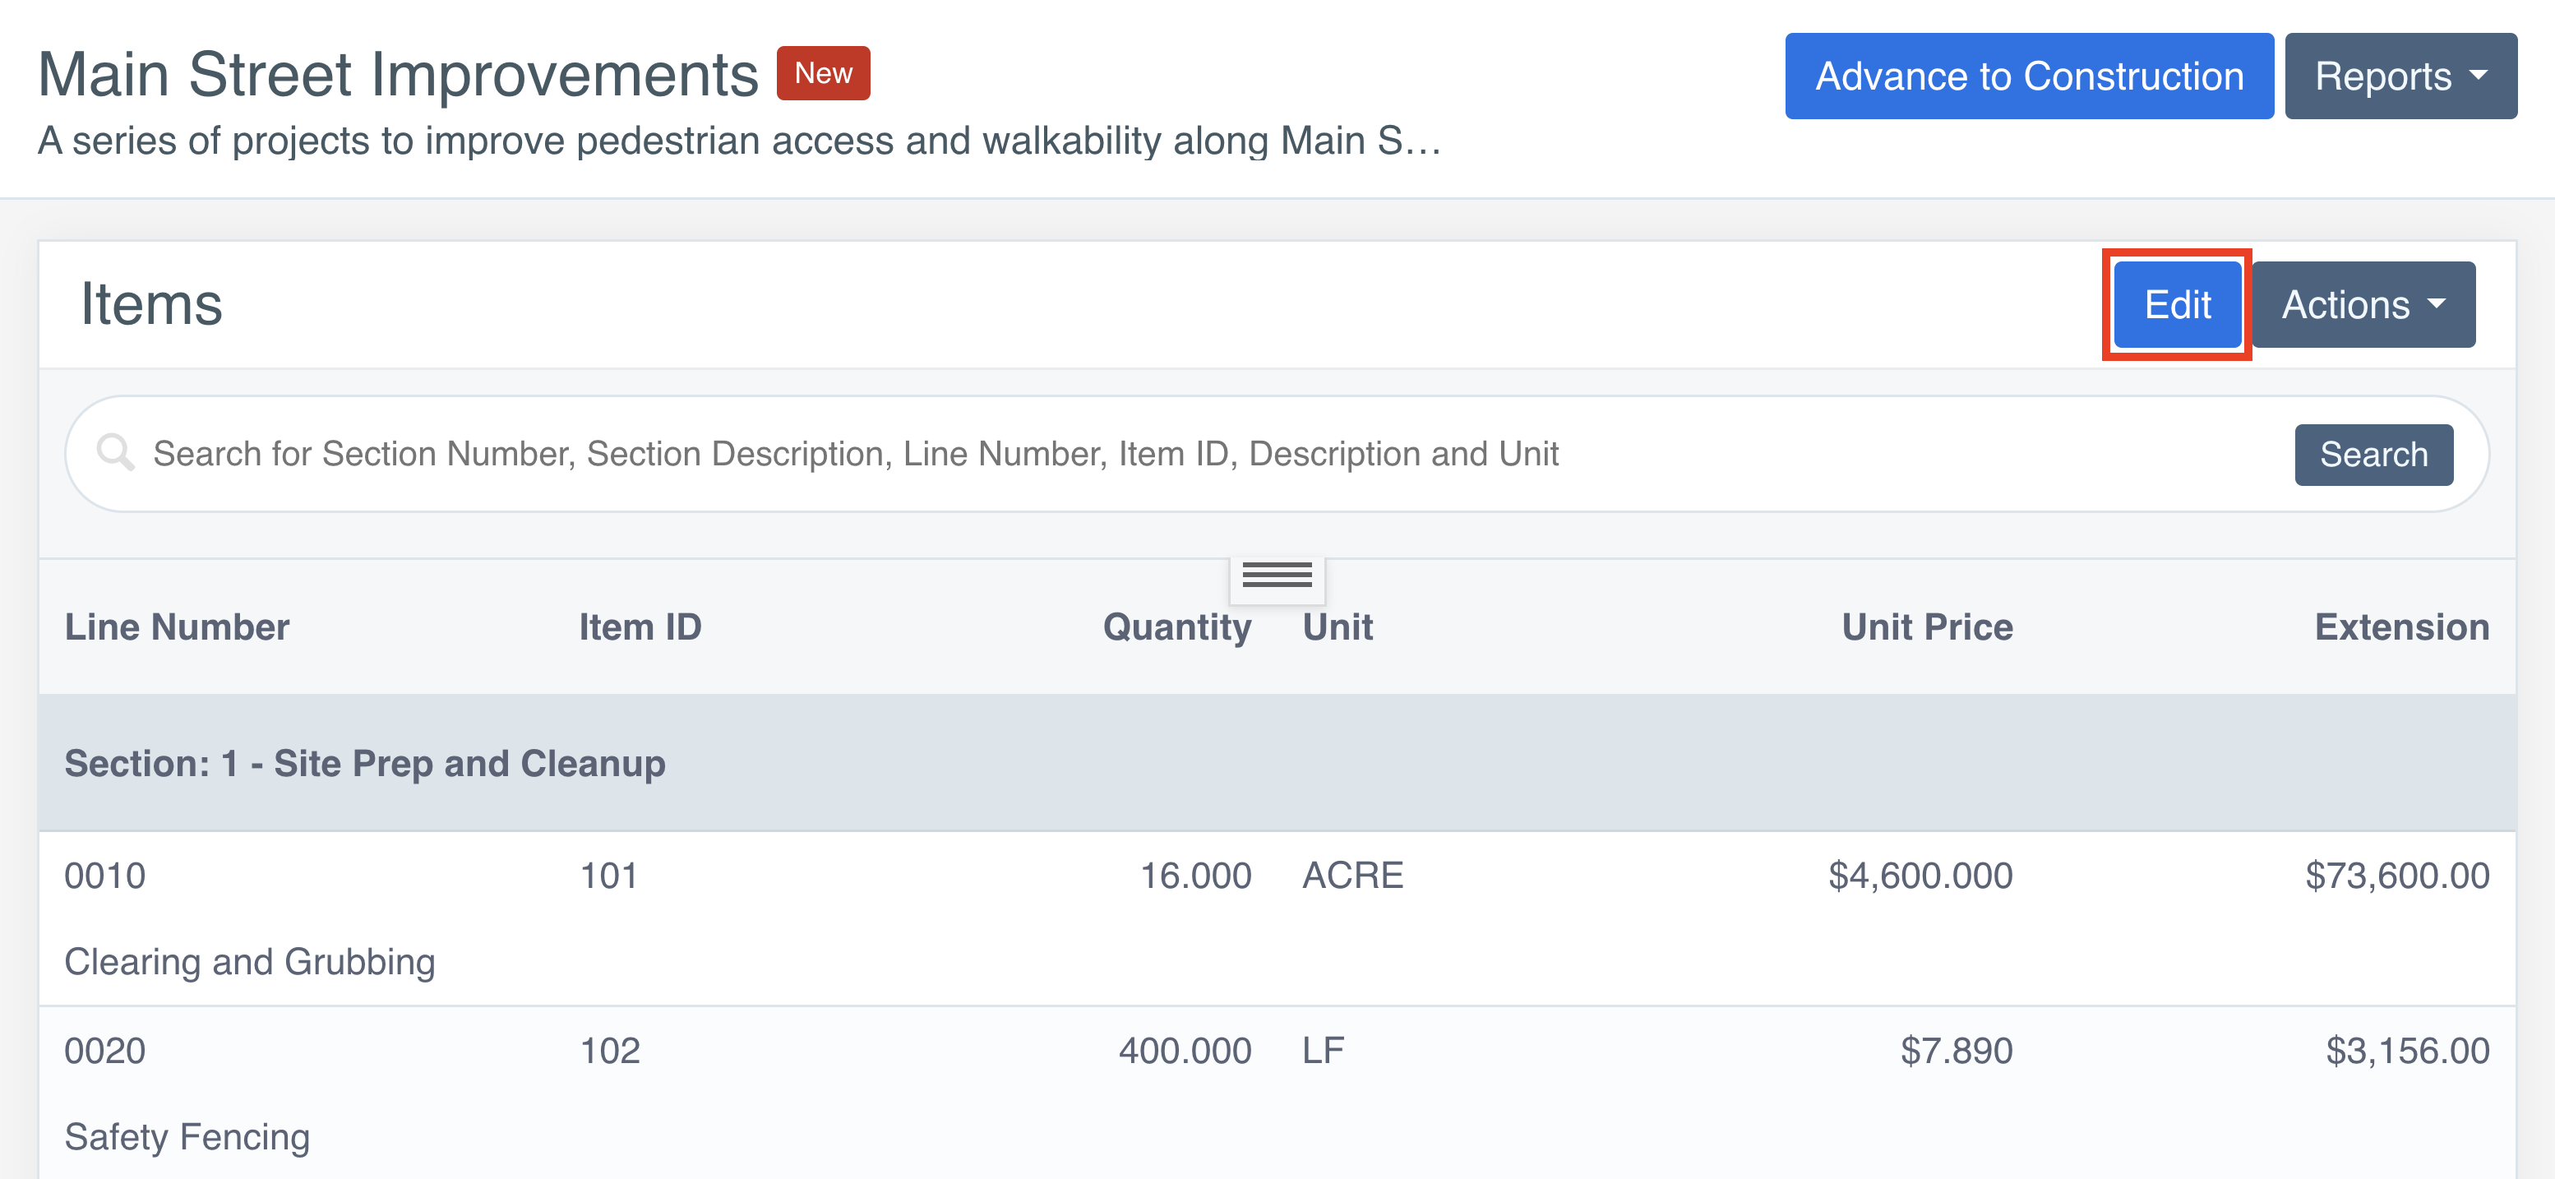Click the magnifying glass search icon

pyautogui.click(x=115, y=453)
